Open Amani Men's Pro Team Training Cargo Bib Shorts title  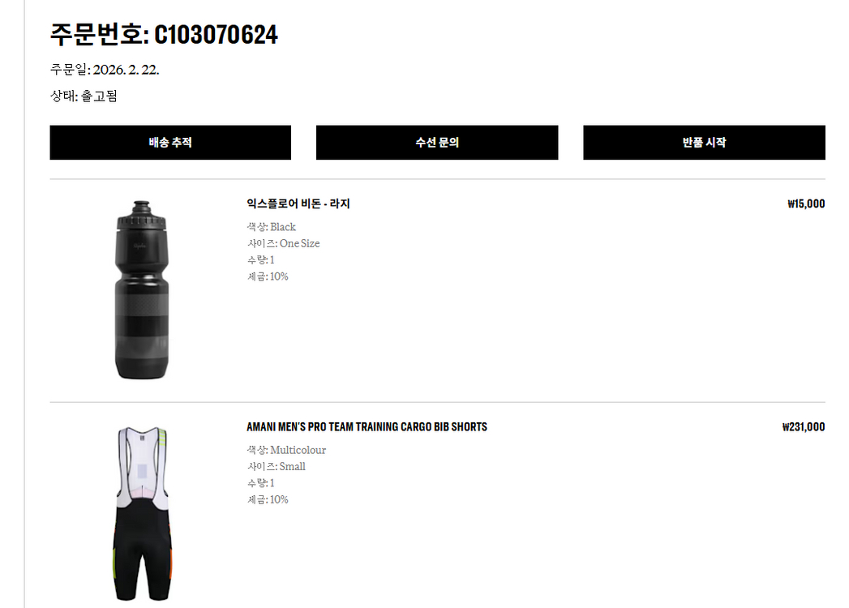367,426
